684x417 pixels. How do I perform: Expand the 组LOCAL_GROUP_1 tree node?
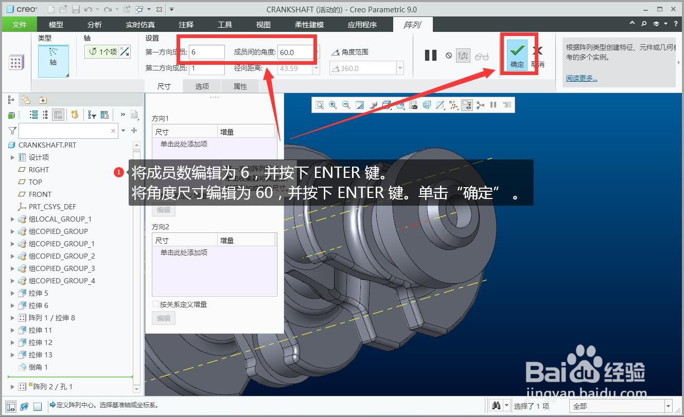(13, 219)
